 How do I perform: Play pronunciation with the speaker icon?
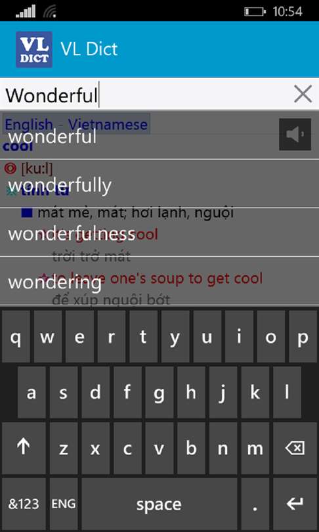[x=295, y=135]
